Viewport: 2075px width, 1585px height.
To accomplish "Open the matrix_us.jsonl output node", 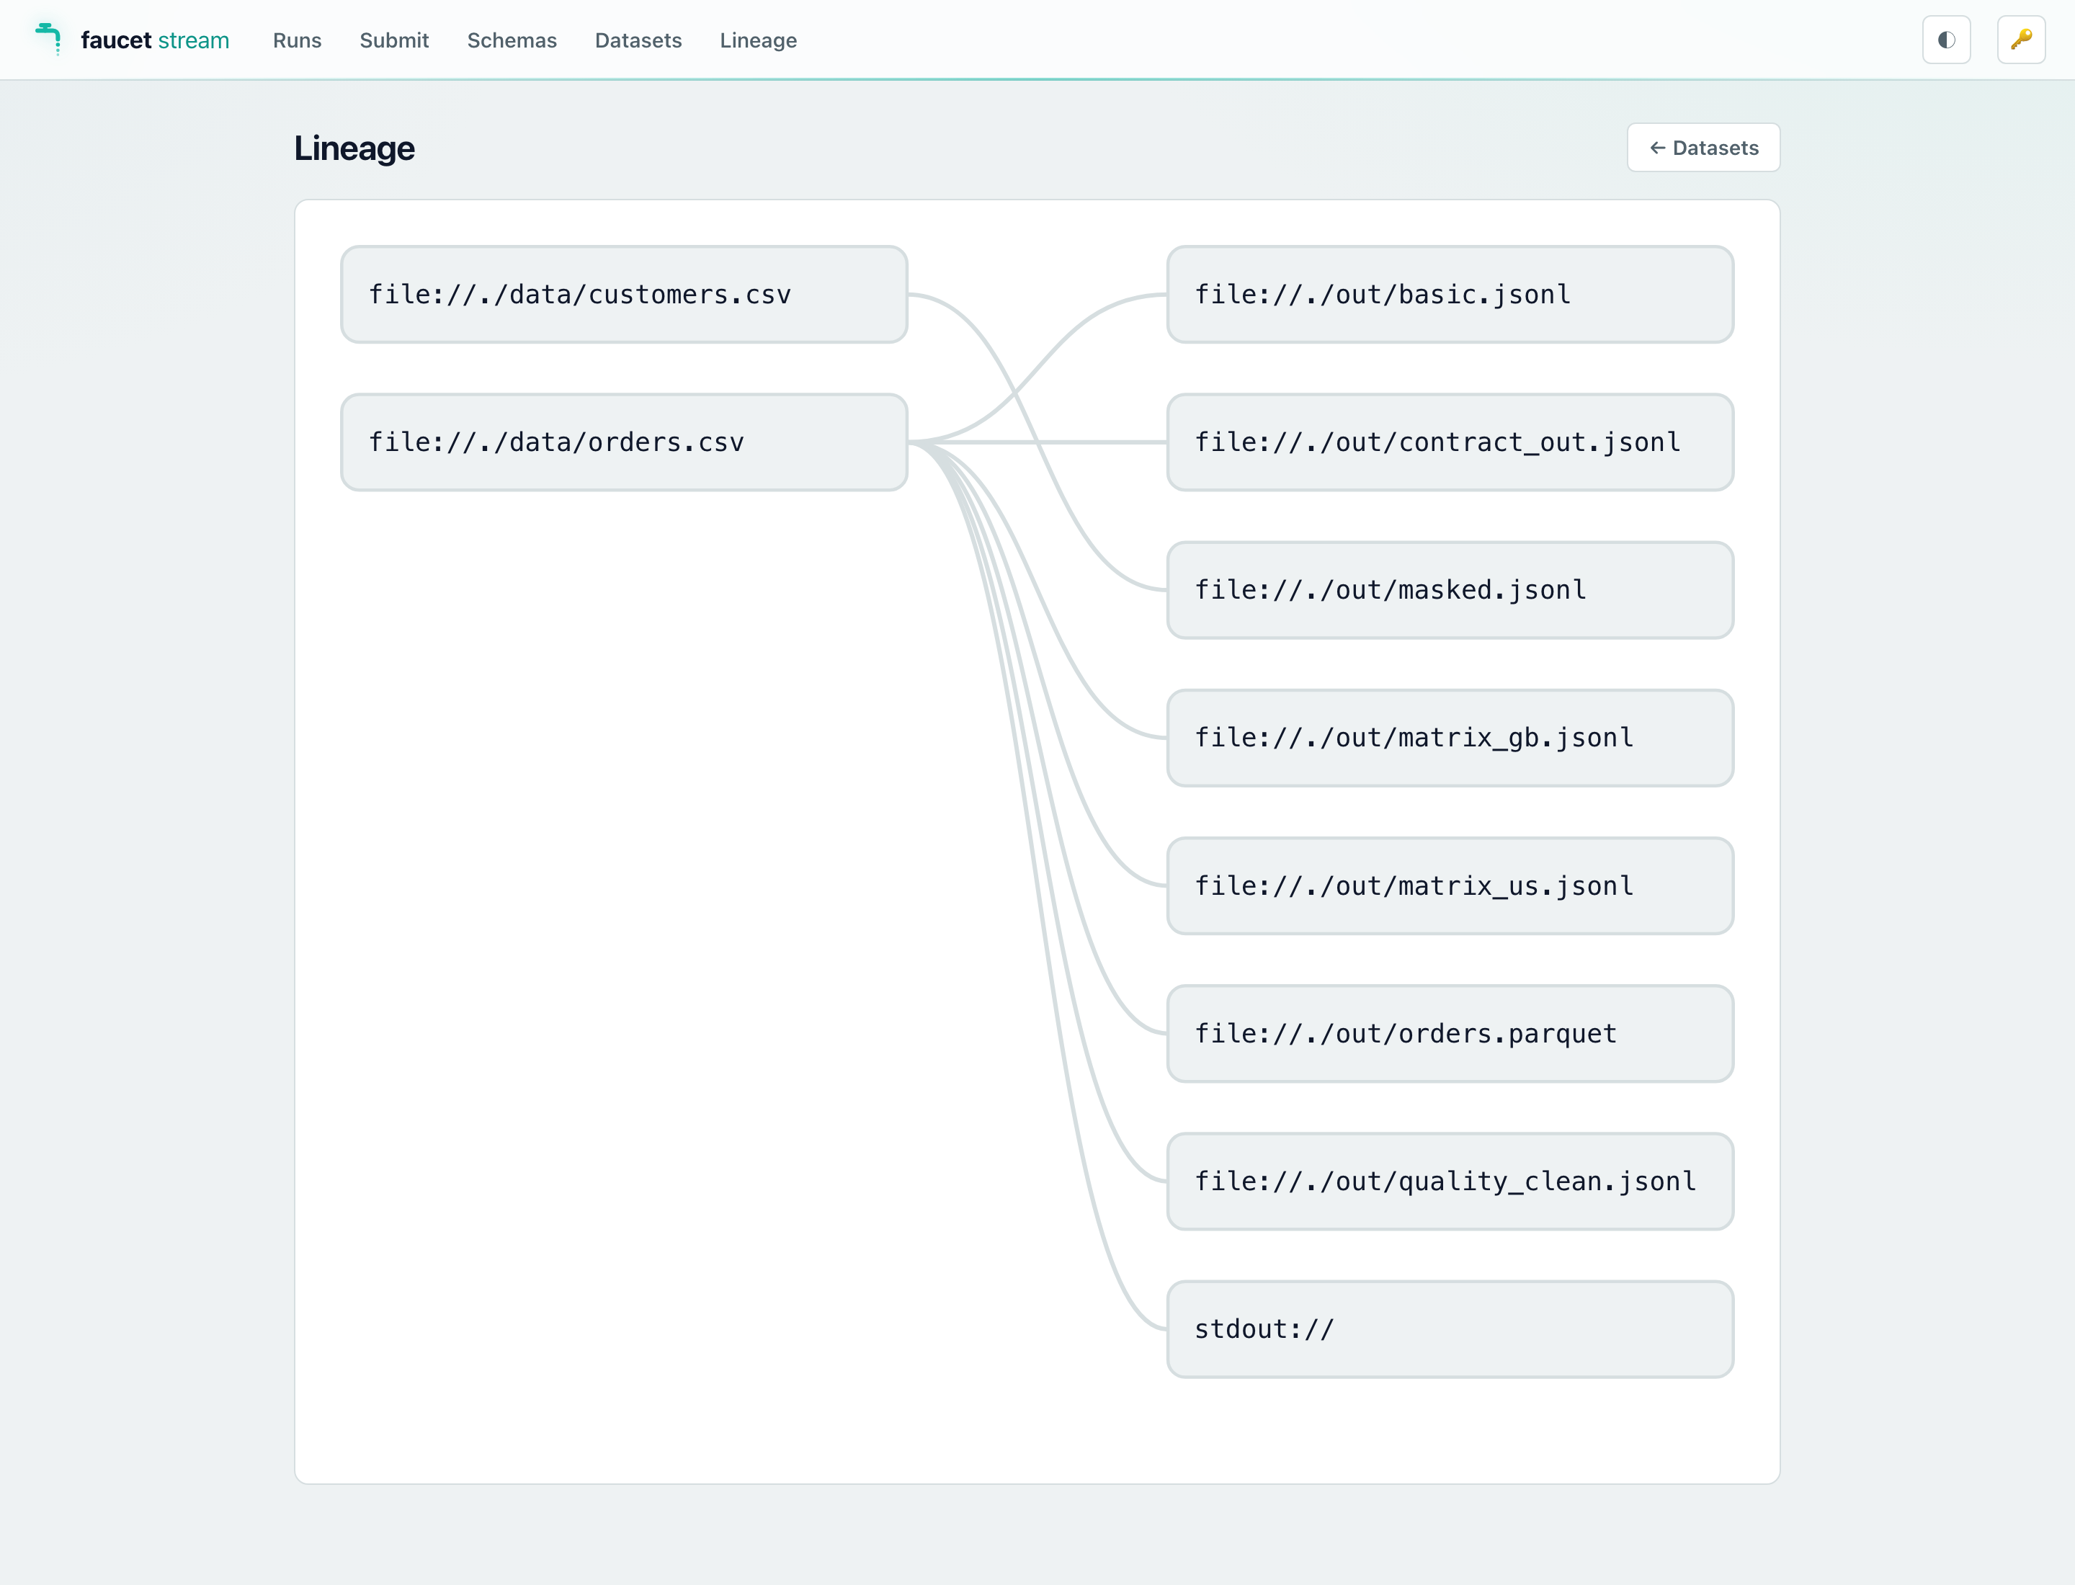I will point(1450,886).
